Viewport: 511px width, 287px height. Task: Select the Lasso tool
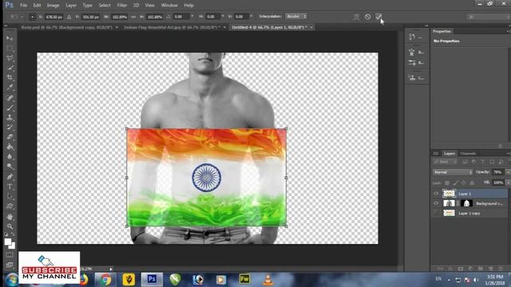click(x=10, y=58)
